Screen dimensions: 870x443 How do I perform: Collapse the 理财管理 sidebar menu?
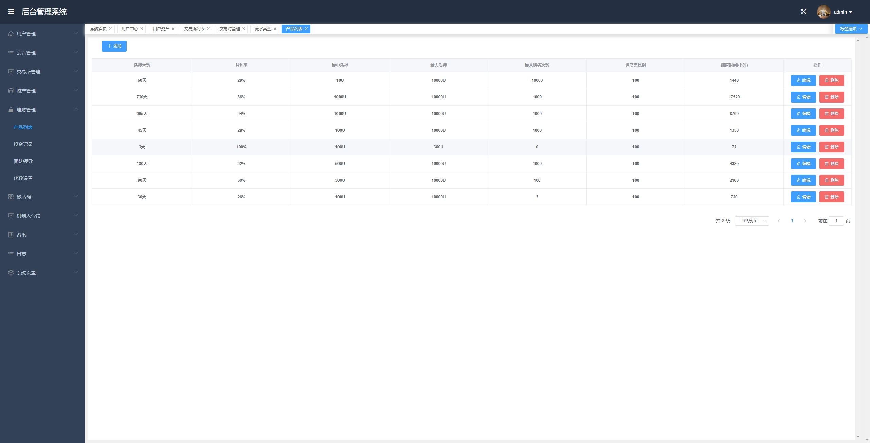click(42, 110)
